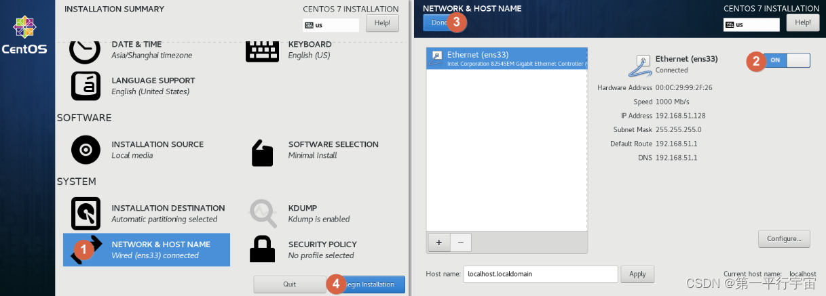Click Hardware Address 00:0C:29:99:2F:26 value
The height and width of the screenshot is (296, 826).
click(684, 87)
